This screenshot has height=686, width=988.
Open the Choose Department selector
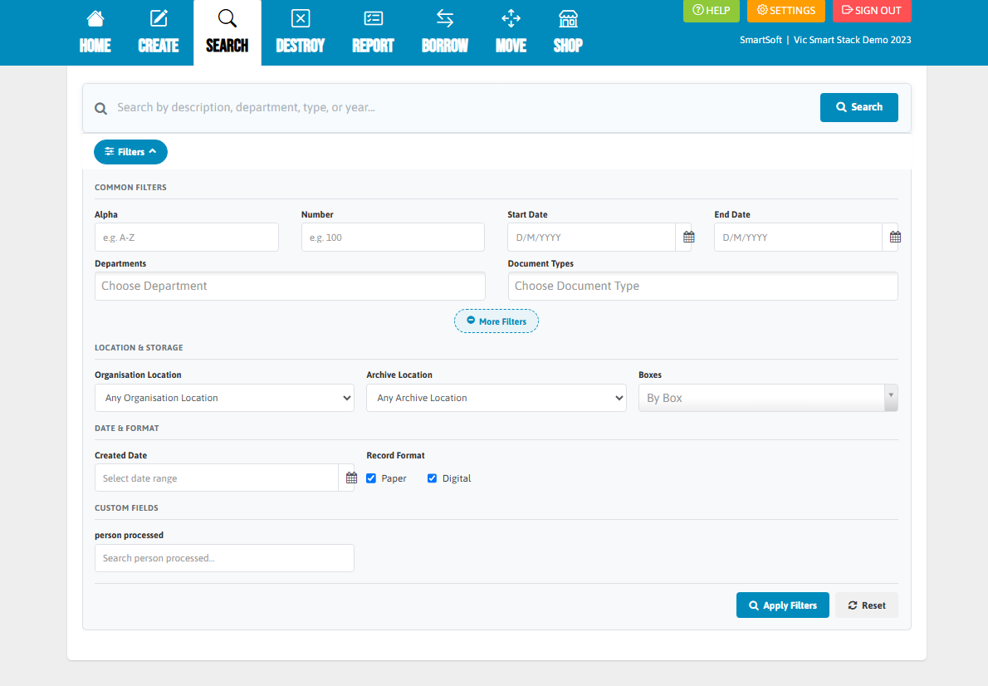290,287
